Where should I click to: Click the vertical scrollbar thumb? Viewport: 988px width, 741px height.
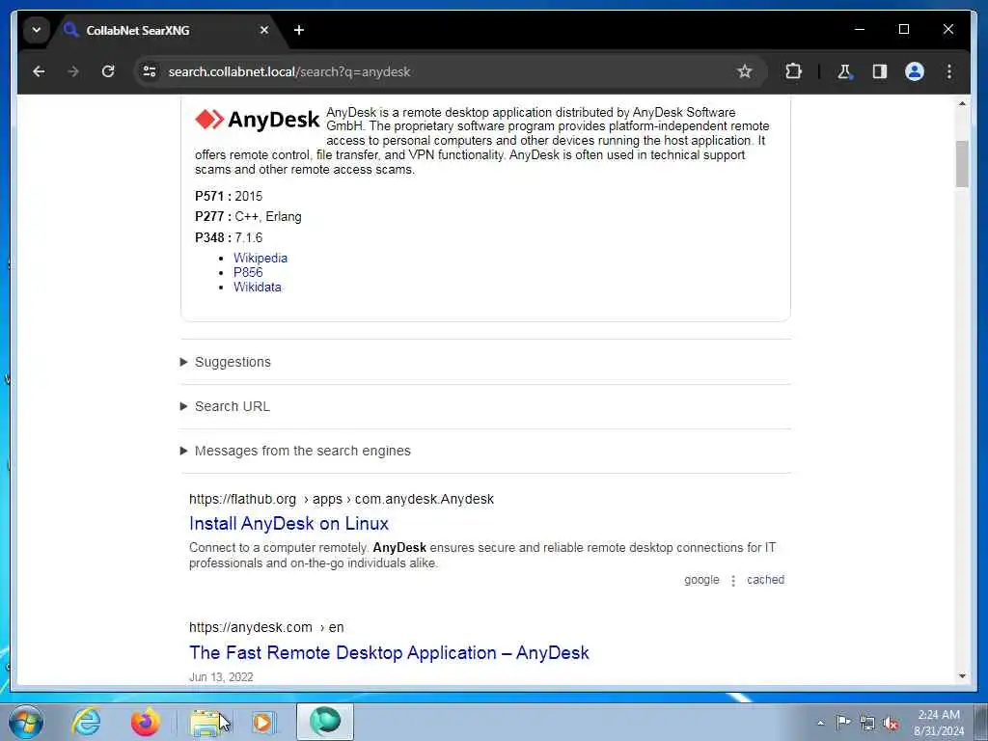pos(962,164)
